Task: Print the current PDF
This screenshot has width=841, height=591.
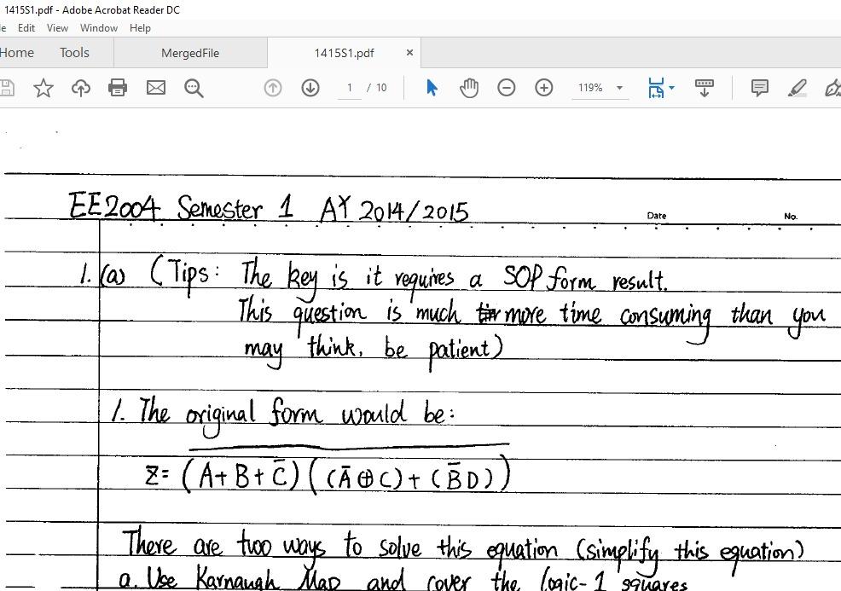Action: [x=118, y=87]
